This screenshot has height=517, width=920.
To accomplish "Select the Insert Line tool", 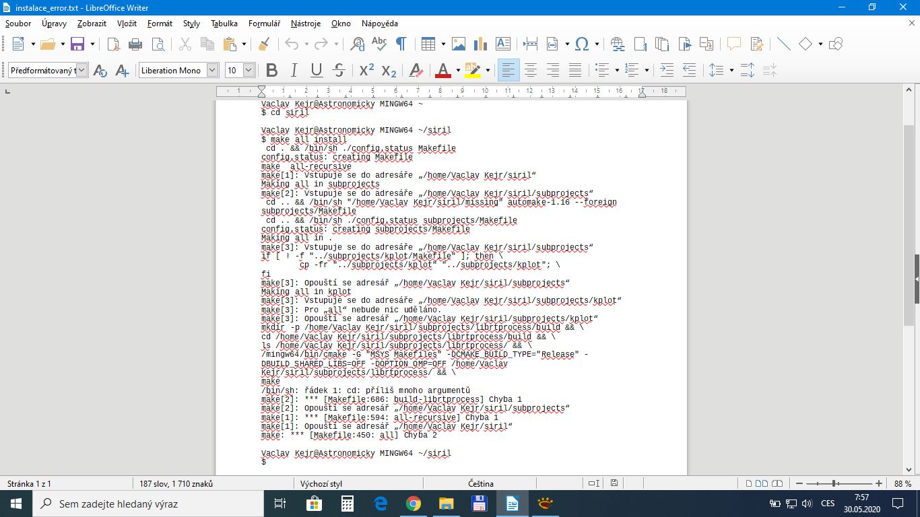I will pyautogui.click(x=783, y=44).
